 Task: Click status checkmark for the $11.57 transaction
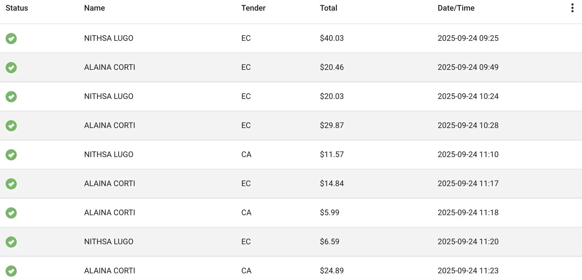pos(11,155)
